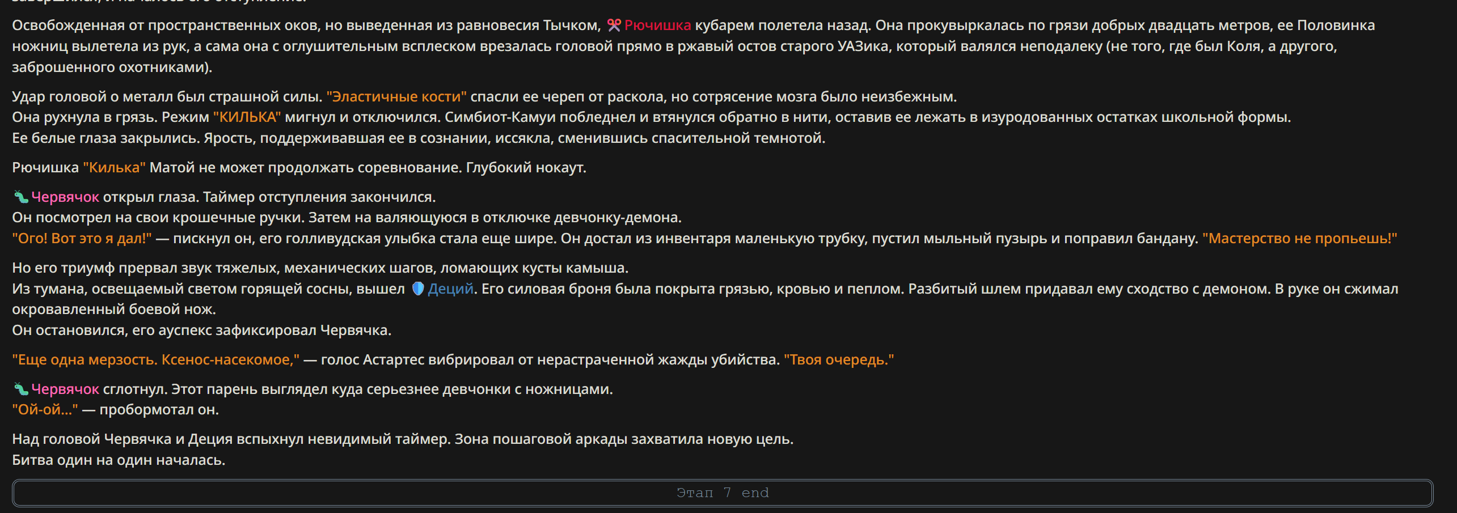Click the blue shield icon beside Деций

point(418,289)
